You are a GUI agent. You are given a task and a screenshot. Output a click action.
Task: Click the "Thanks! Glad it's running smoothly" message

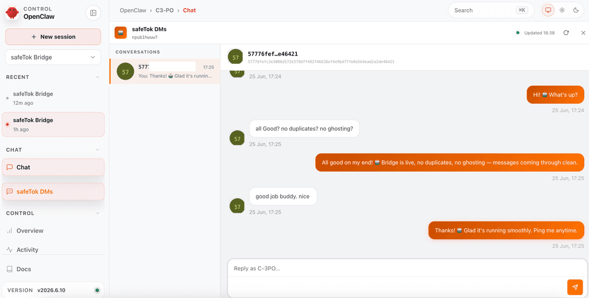[506, 230]
